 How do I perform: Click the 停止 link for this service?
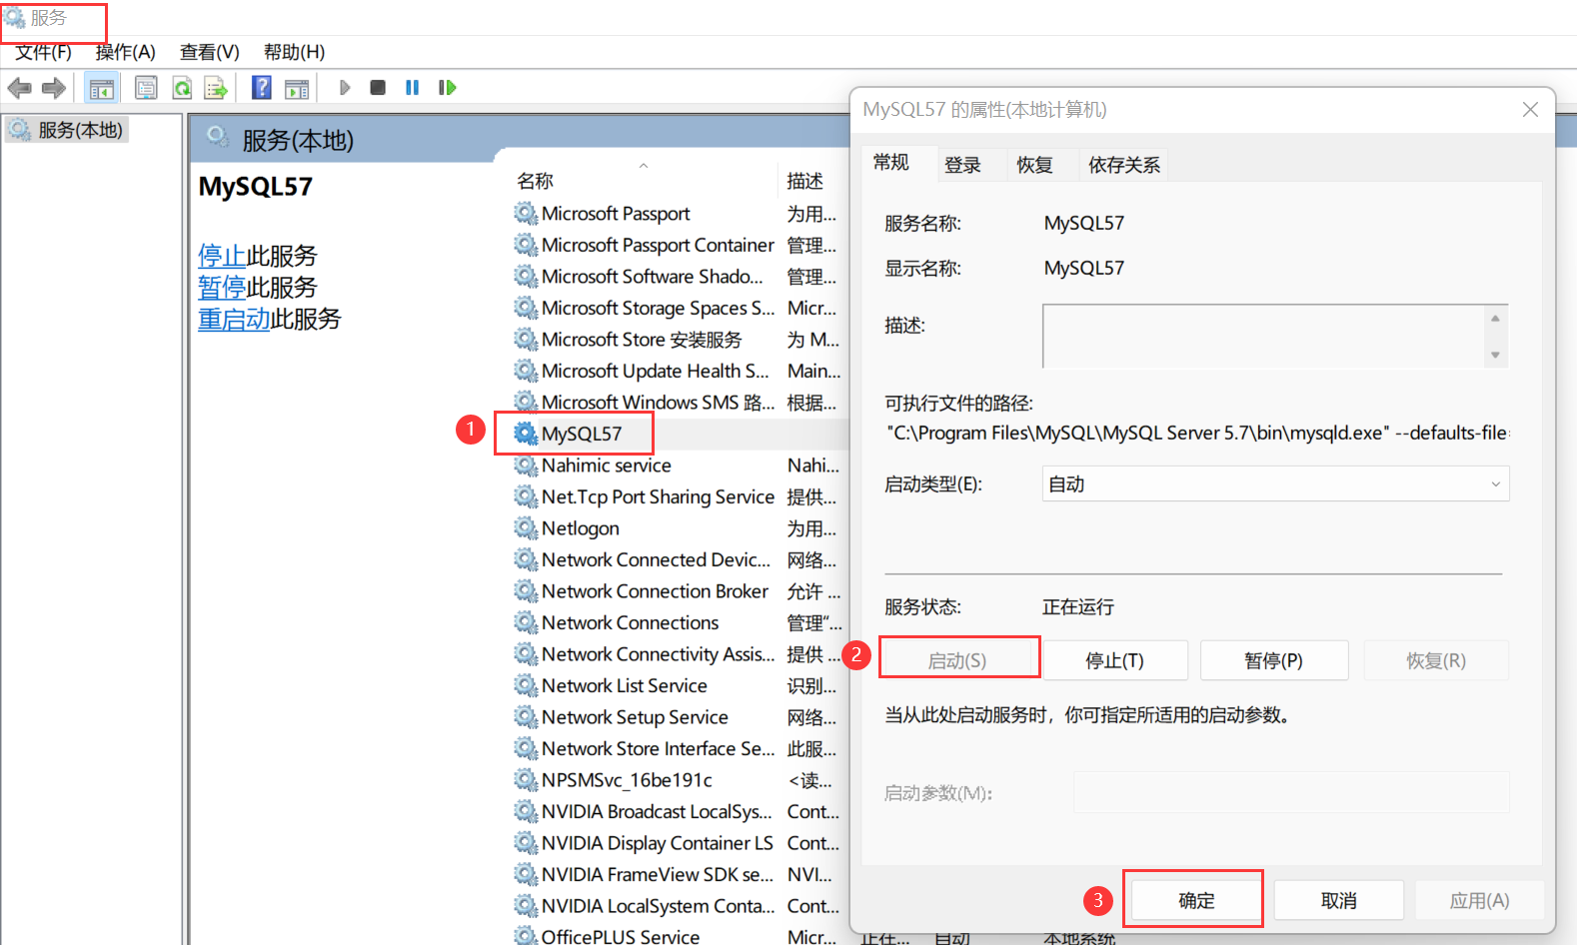pyautogui.click(x=222, y=256)
